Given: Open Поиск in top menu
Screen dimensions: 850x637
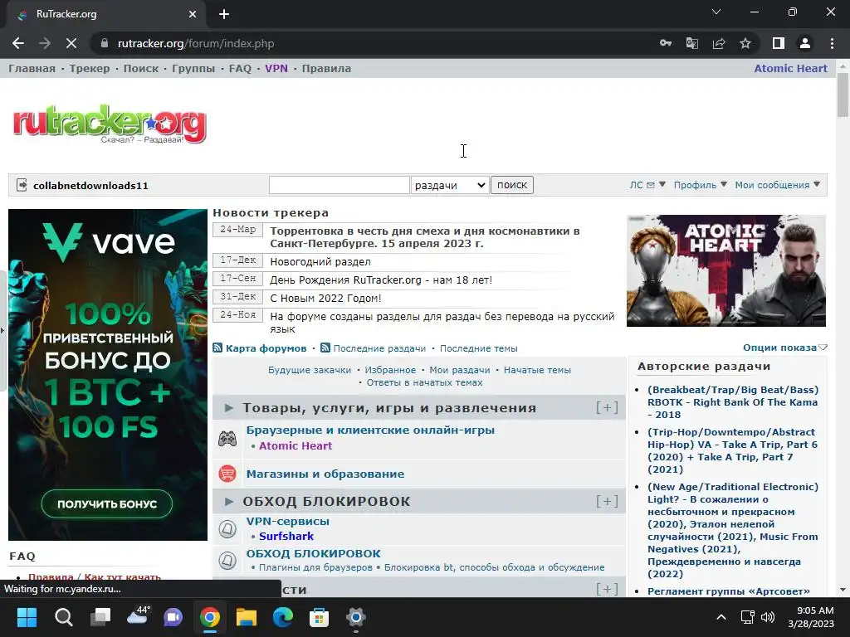Looking at the screenshot, I should click(141, 68).
